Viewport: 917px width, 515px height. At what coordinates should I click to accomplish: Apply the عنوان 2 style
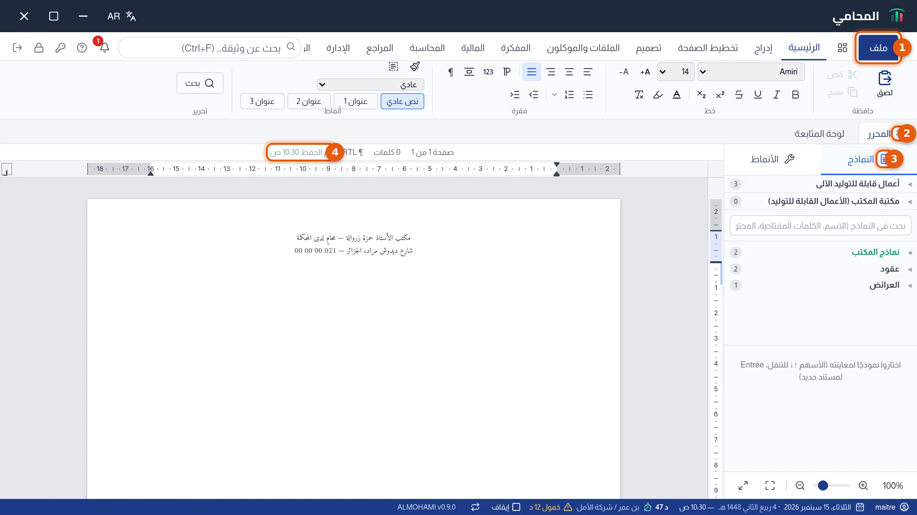pyautogui.click(x=309, y=101)
